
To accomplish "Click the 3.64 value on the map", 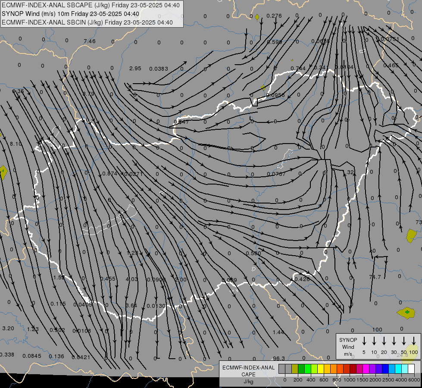I will point(131,306).
